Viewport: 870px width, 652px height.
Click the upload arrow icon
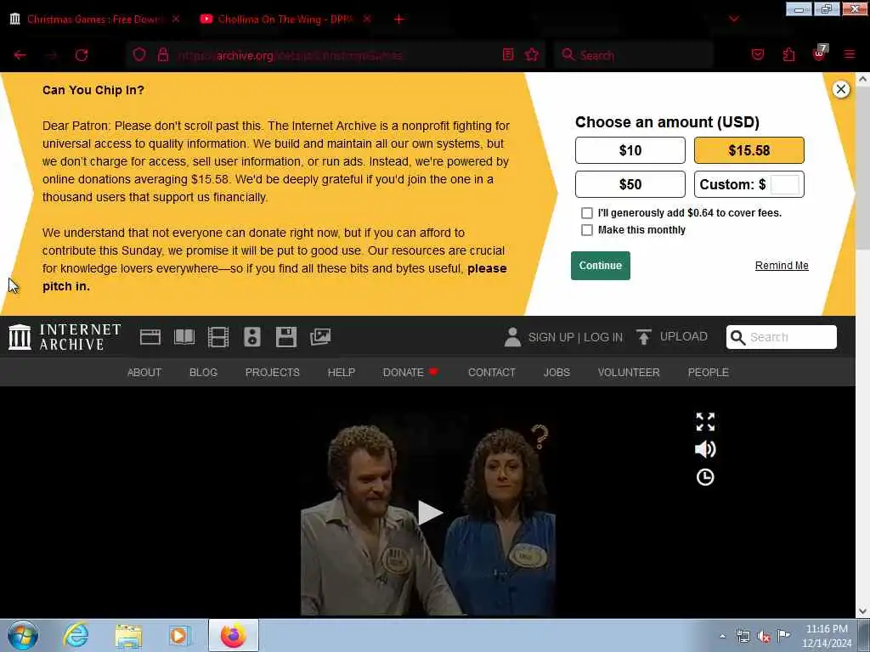tap(644, 337)
